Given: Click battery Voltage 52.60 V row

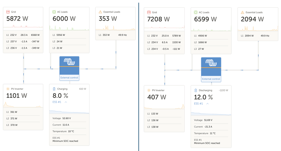Looking at the screenshot, I should pos(69,118).
